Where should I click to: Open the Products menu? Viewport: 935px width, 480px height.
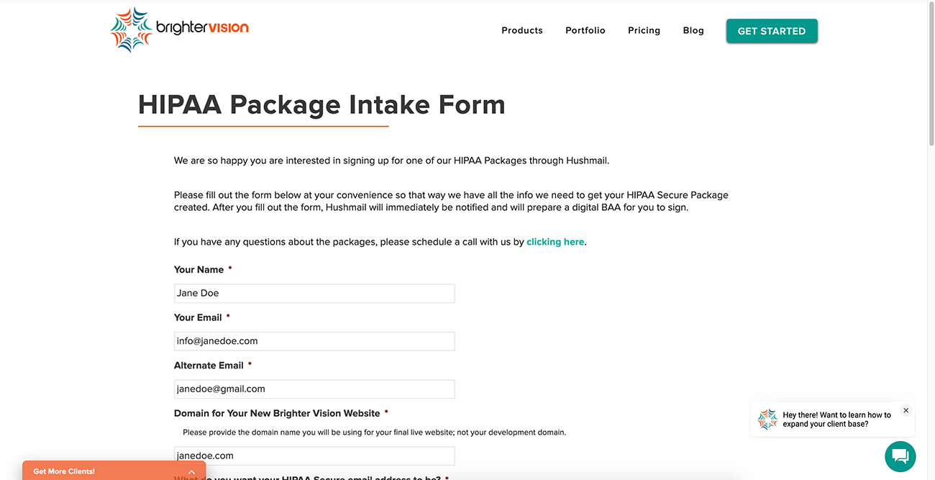tap(521, 30)
